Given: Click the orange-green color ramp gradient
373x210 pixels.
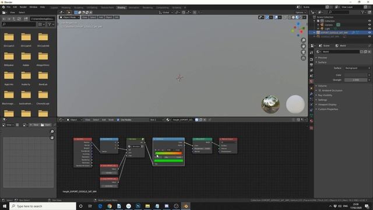Looking at the screenshot, I should pos(168,153).
